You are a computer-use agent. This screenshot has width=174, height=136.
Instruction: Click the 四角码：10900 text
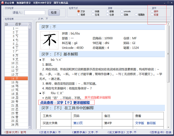point(103,38)
